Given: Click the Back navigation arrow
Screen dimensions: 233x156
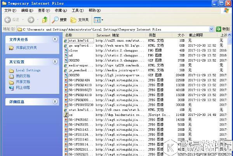Looking at the screenshot, I should (7, 20).
